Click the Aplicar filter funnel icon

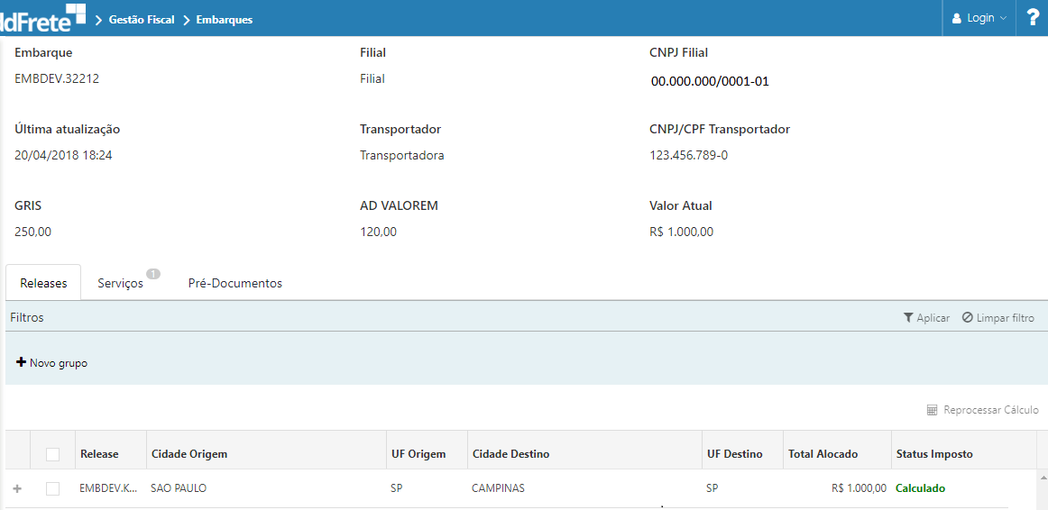coord(908,318)
